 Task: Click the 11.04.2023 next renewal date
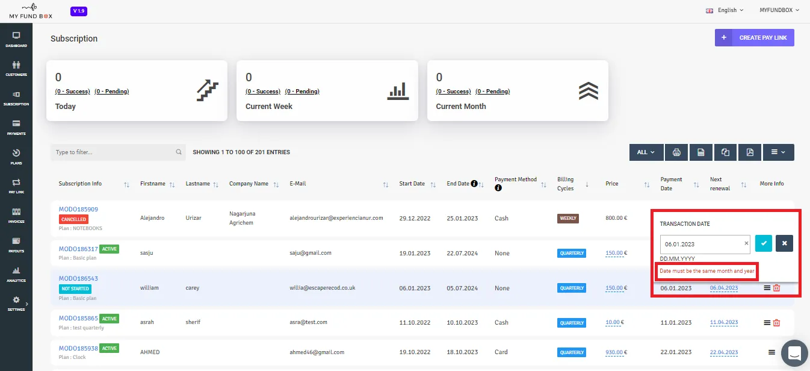tap(724, 323)
